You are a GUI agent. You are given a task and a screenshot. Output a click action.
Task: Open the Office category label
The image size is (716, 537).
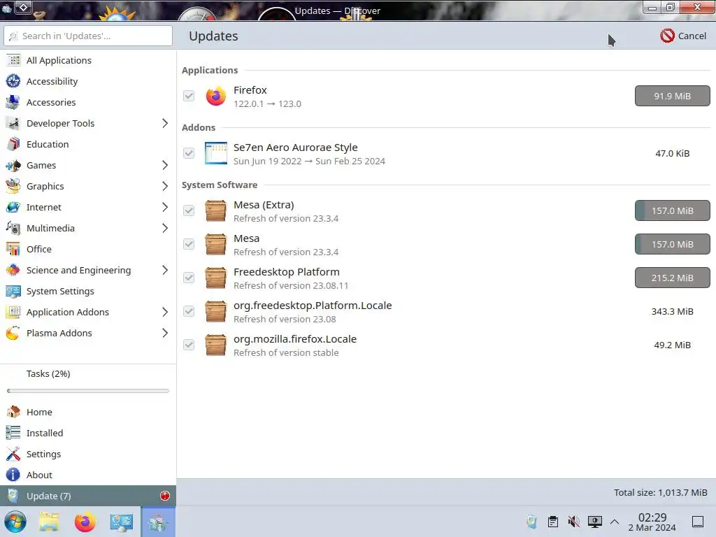click(x=39, y=250)
